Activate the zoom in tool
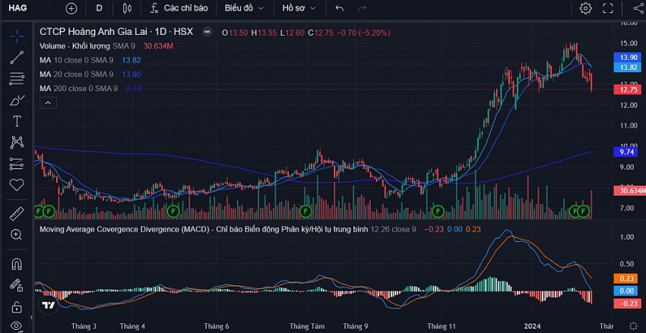646x333 pixels. [x=17, y=234]
